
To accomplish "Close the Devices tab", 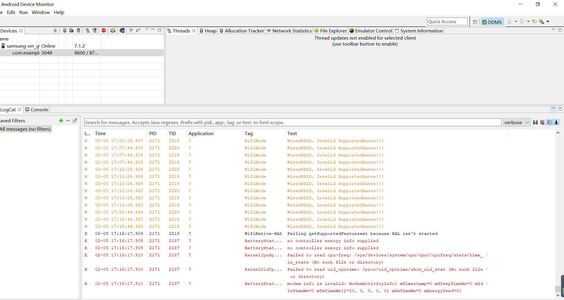I will [21, 31].
